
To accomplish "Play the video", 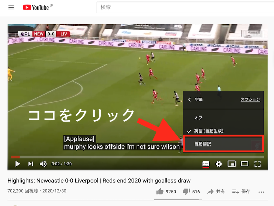I will click(x=18, y=164).
